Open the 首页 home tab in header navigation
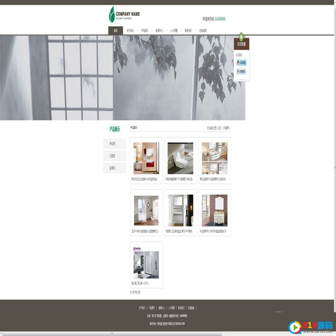Image resolution: width=336 pixels, height=336 pixels. (116, 31)
